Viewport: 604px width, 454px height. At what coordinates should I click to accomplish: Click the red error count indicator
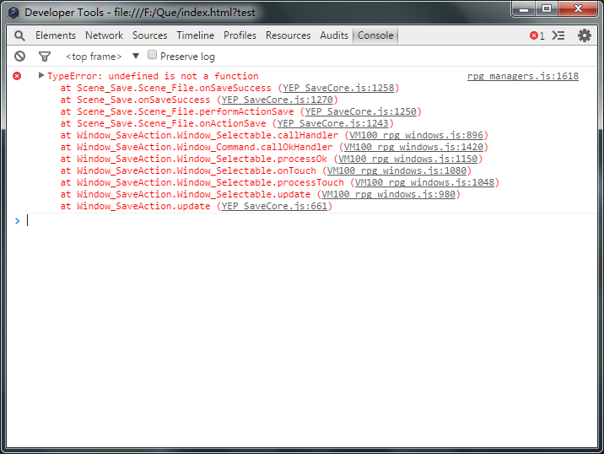point(537,35)
